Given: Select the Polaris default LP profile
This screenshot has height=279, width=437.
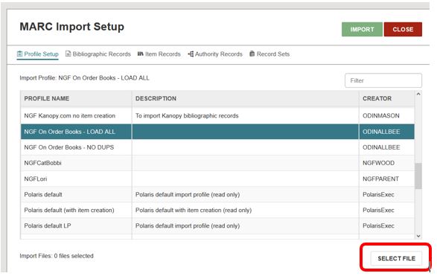Looking at the screenshot, I should click(x=217, y=226).
